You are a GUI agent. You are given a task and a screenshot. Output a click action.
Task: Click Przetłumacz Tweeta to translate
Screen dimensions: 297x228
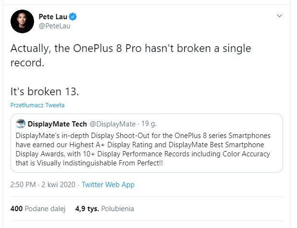click(x=37, y=105)
